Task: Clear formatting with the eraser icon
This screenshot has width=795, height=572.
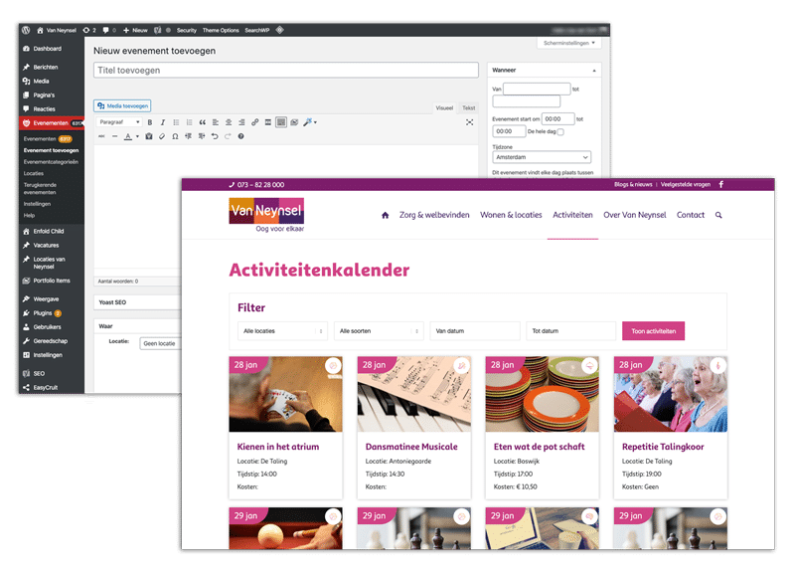Action: pyautogui.click(x=162, y=136)
